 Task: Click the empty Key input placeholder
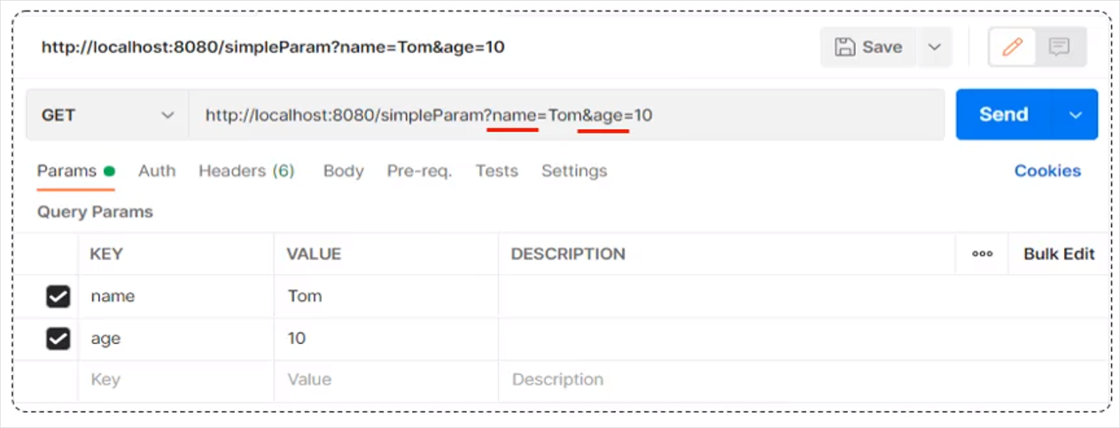point(176,380)
